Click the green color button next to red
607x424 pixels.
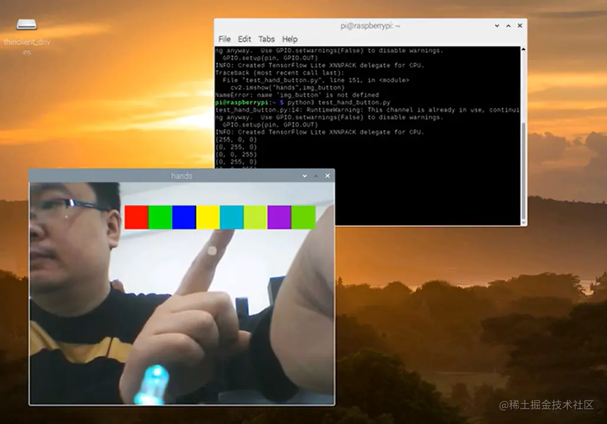click(160, 217)
